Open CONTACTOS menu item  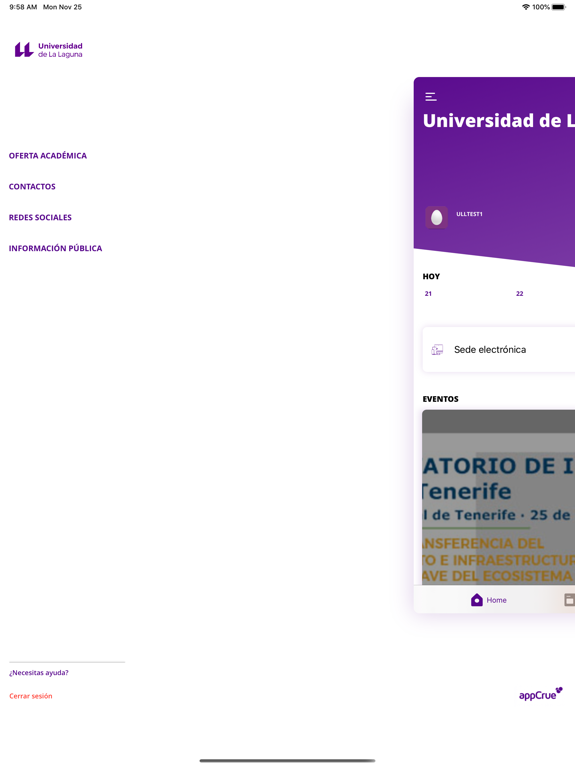(32, 187)
